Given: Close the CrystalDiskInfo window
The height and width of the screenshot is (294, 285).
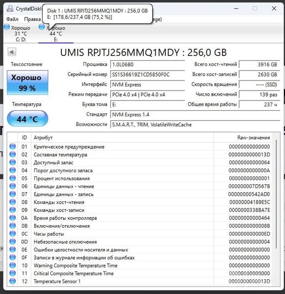Looking at the screenshot, I should [274, 8].
